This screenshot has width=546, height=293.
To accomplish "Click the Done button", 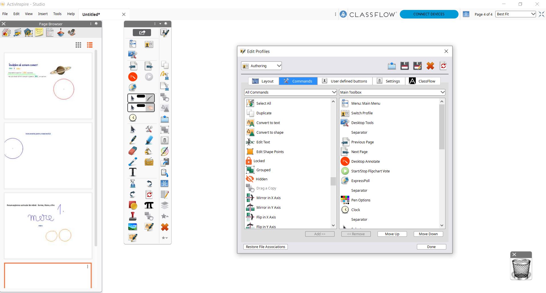I will [x=431, y=247].
